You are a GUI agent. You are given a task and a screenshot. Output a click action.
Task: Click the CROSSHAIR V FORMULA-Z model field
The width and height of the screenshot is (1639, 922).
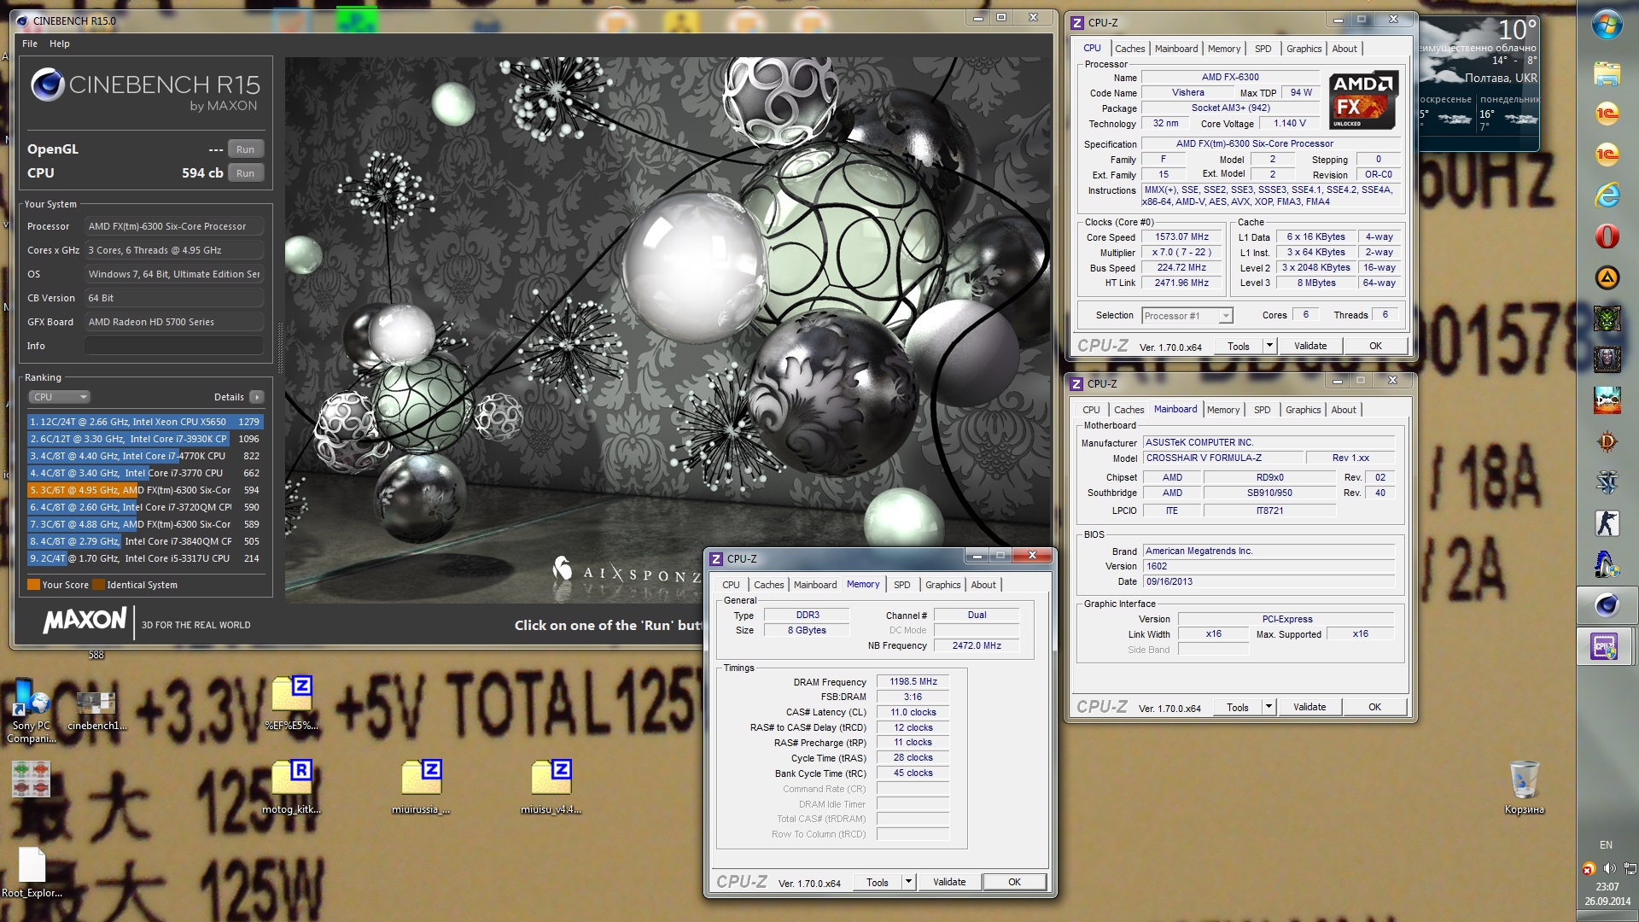tap(1222, 458)
